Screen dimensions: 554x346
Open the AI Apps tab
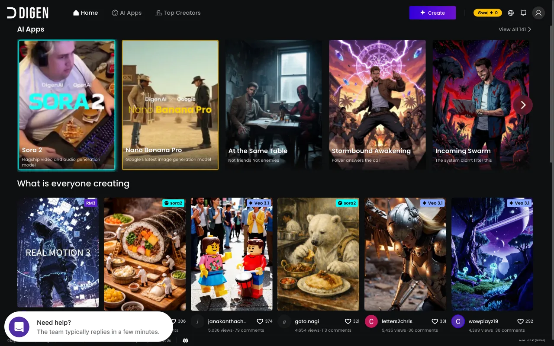click(126, 13)
